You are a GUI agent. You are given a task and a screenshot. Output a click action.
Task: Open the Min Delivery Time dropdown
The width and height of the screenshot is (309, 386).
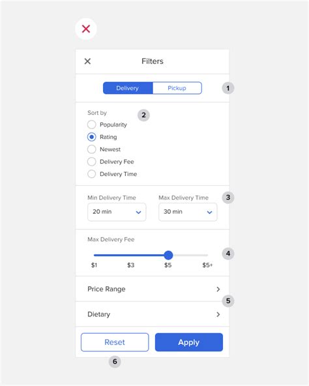pyautogui.click(x=117, y=212)
